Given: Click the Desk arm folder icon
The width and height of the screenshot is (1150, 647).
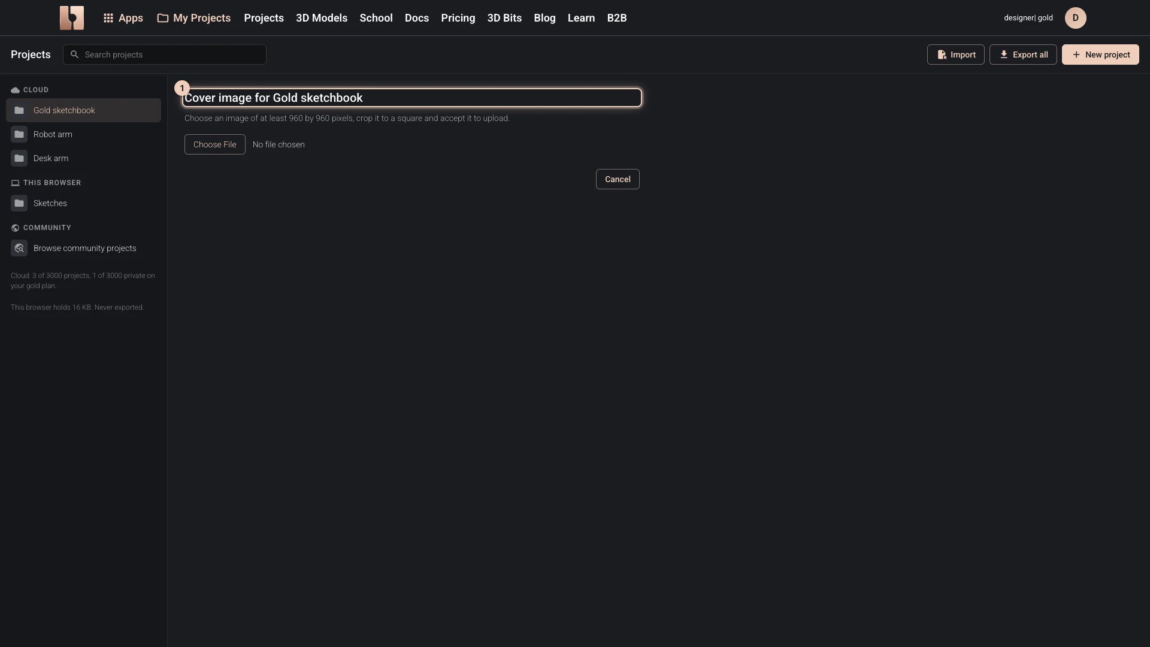Looking at the screenshot, I should click(19, 158).
